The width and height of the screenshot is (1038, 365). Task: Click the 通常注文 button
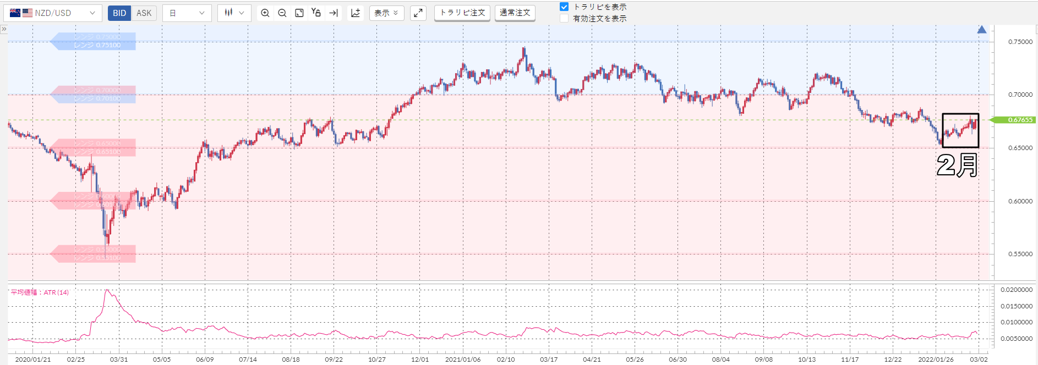click(515, 13)
